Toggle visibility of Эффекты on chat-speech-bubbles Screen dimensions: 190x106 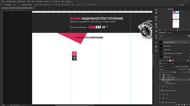(x=164, y=82)
